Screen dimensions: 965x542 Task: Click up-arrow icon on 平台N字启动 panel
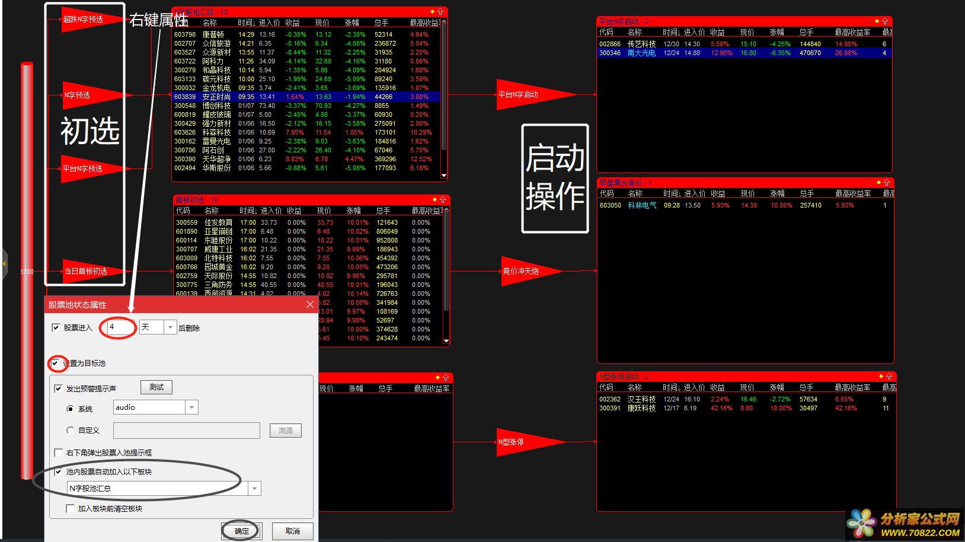(885, 21)
